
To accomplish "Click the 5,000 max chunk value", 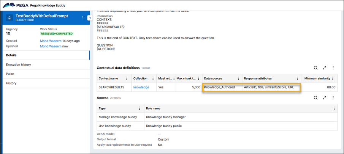I will click(x=196, y=87).
